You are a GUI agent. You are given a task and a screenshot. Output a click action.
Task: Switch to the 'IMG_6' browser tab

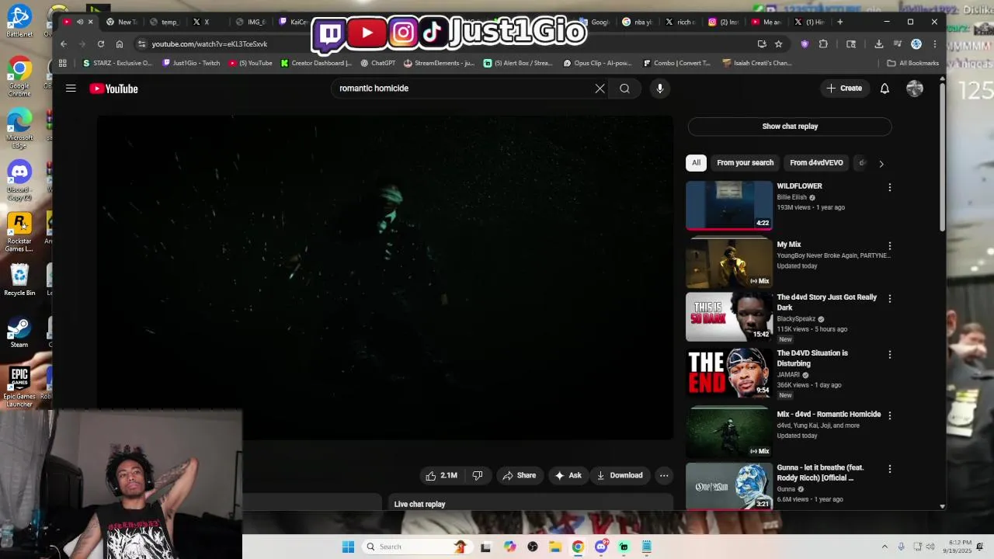coord(250,22)
